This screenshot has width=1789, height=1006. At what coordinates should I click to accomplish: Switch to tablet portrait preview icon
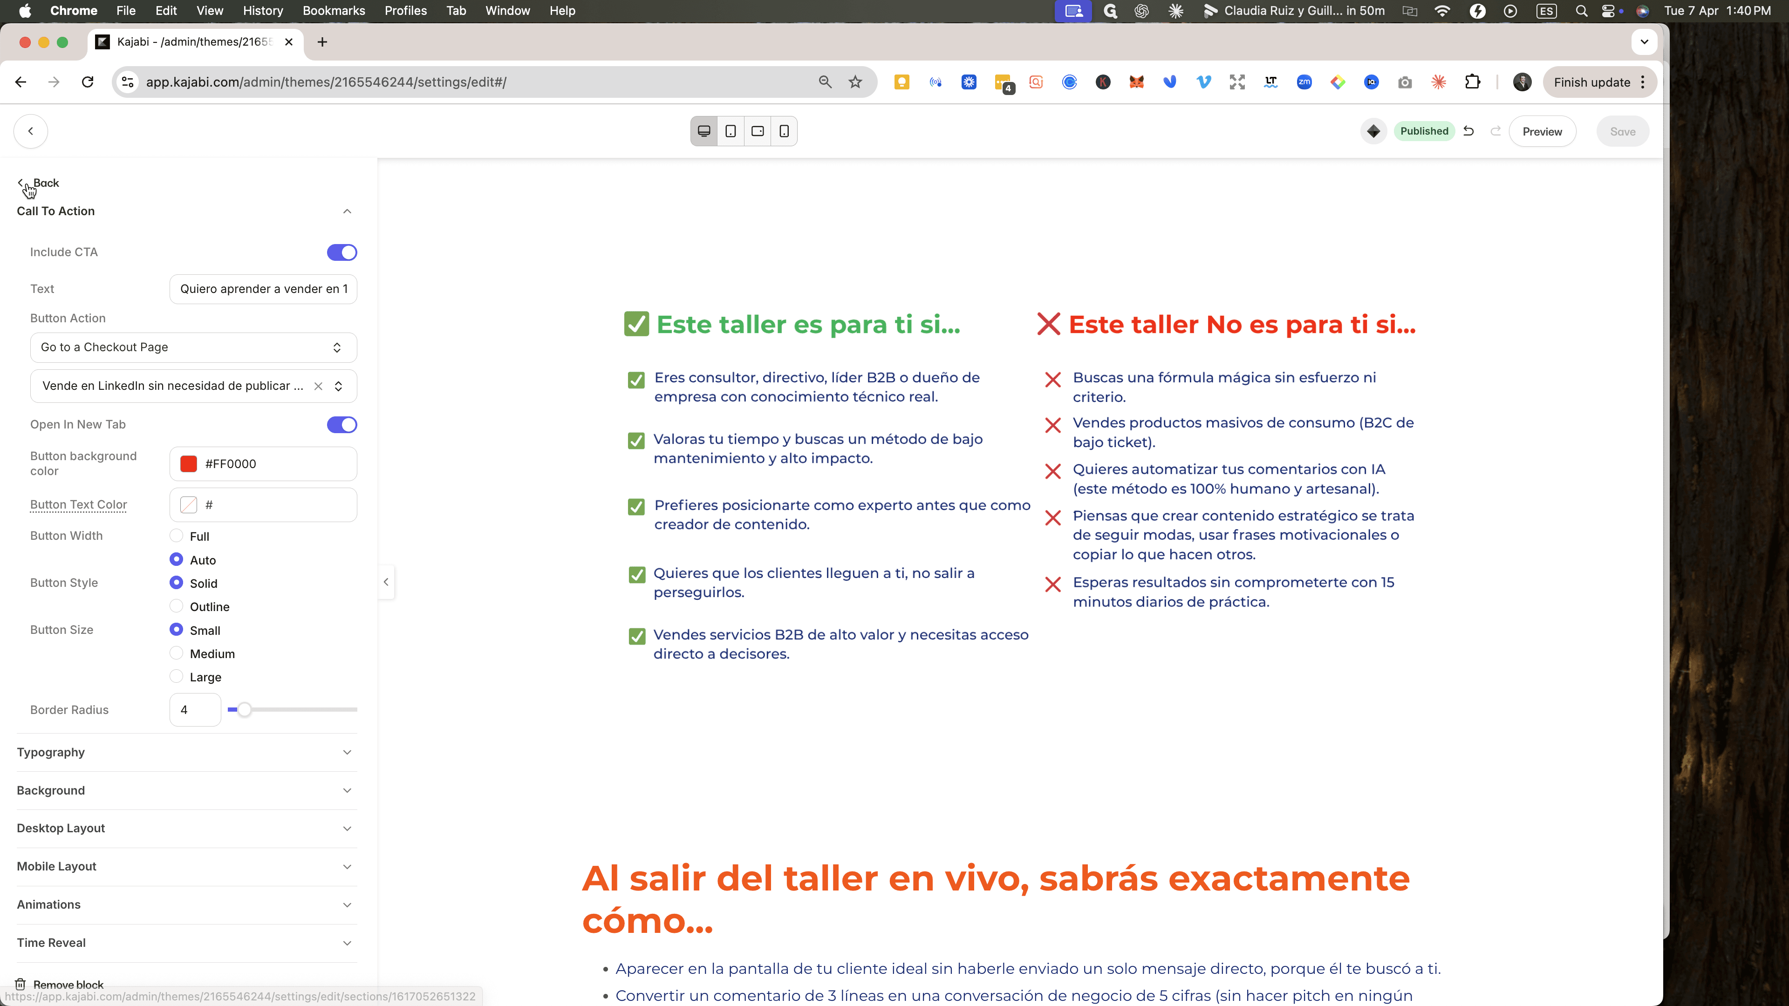pos(731,131)
